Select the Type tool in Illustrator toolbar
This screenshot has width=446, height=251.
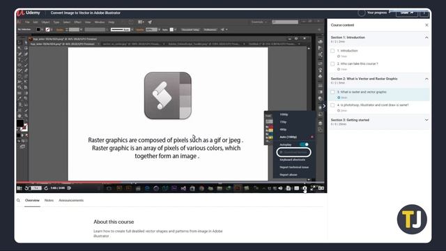coord(20,59)
